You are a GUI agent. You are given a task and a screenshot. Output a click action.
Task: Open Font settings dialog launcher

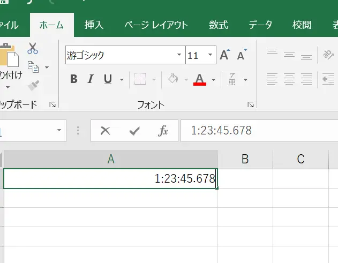[x=250, y=105]
